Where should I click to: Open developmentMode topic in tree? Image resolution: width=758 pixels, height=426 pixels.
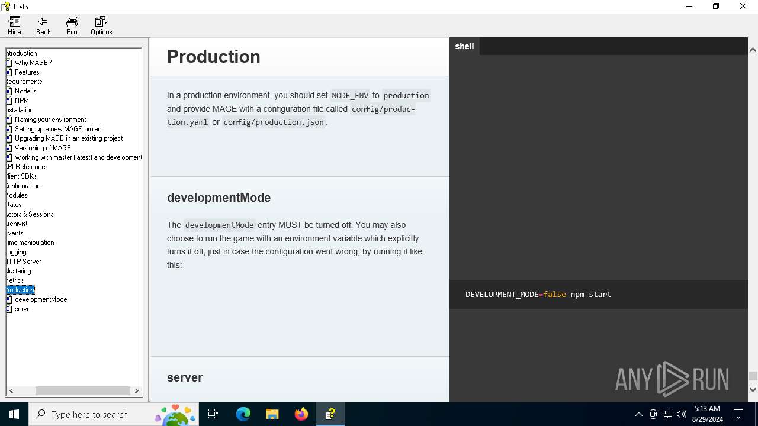tap(41, 299)
